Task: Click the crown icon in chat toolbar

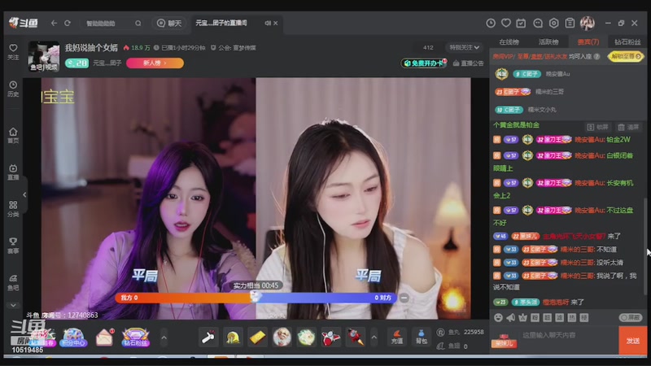Action: tap(522, 317)
